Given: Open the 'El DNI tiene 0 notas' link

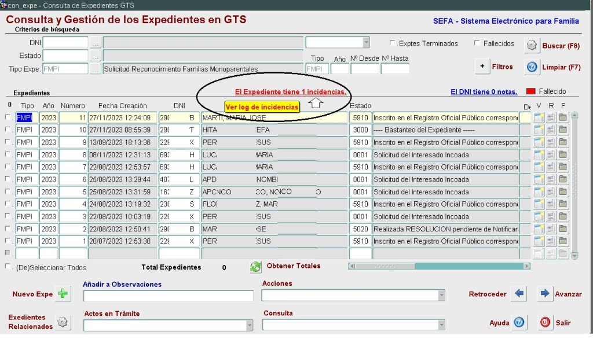Looking at the screenshot, I should (485, 91).
